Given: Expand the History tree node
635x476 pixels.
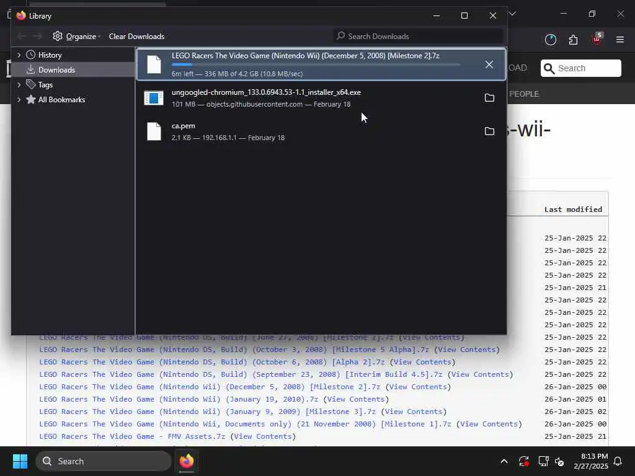Looking at the screenshot, I should (19, 55).
